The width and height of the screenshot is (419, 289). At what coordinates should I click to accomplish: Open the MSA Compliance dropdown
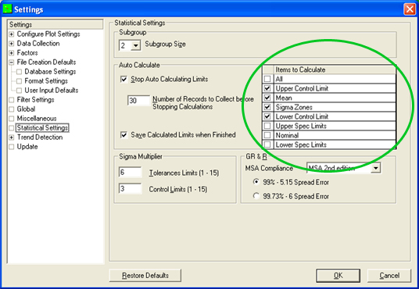pos(376,168)
